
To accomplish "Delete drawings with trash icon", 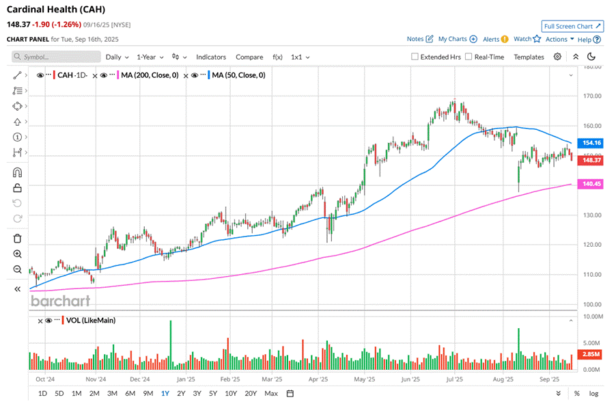I will (x=17, y=239).
